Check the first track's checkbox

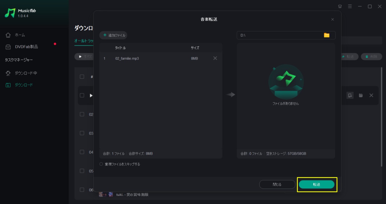(x=82, y=95)
